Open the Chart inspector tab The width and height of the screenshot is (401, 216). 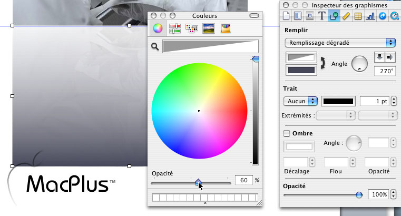click(x=370, y=16)
